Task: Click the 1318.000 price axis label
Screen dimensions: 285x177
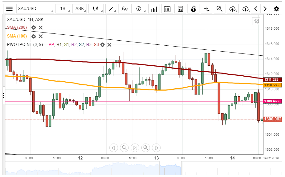Action: pos(272,28)
